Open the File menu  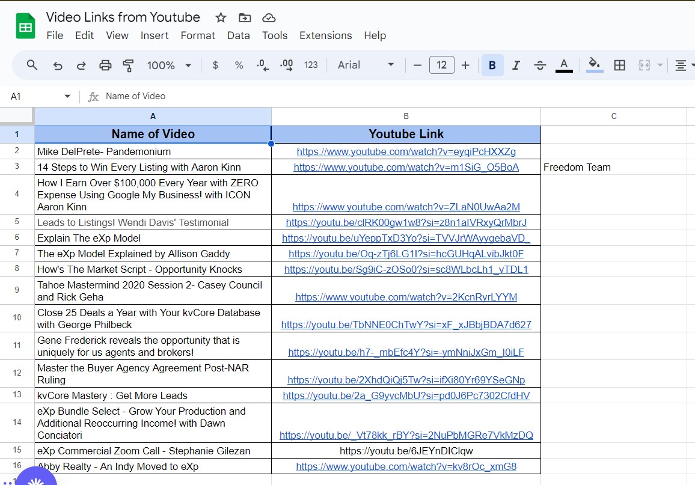pyautogui.click(x=55, y=35)
